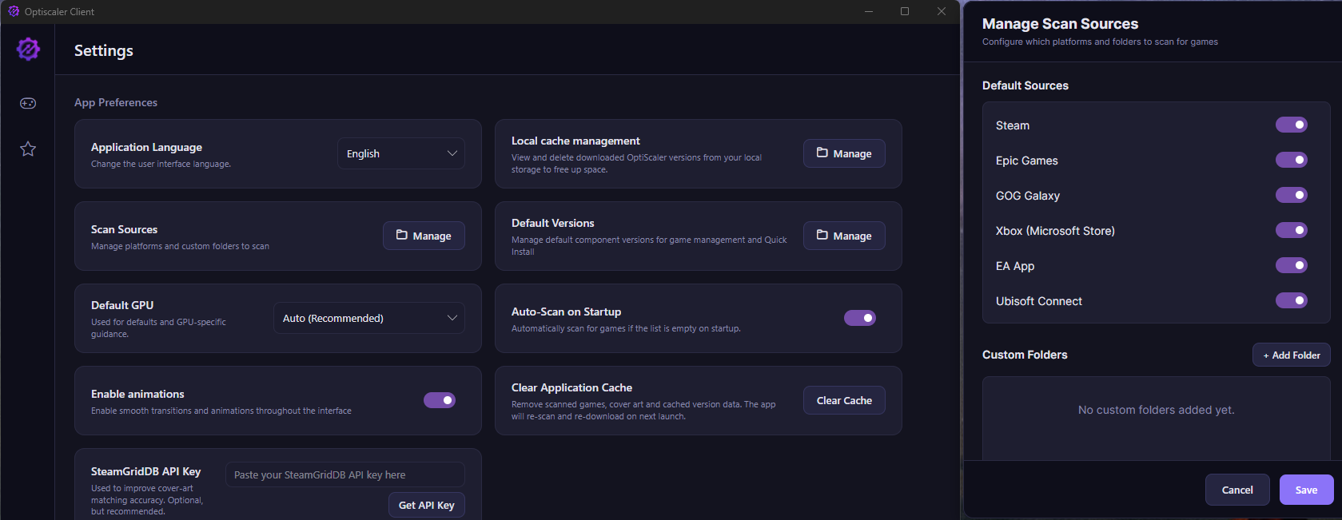Toggle GOG Galaxy scan source
Screen dimensions: 1342x520
coord(1291,195)
